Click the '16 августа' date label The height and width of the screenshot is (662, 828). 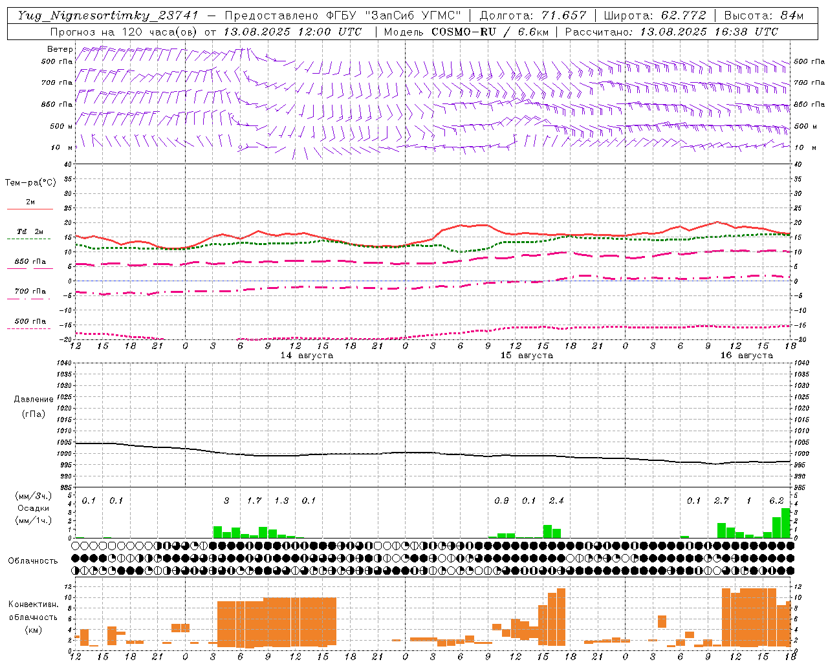(746, 356)
